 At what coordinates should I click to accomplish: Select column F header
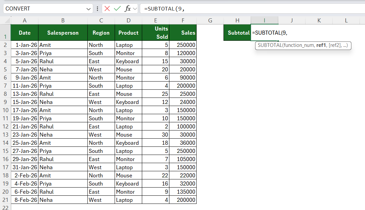(x=183, y=20)
